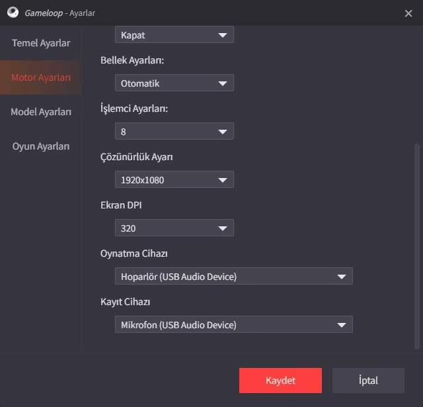Open the 1920x1080 resolution dropdown
This screenshot has height=407, width=423.
(x=174, y=179)
